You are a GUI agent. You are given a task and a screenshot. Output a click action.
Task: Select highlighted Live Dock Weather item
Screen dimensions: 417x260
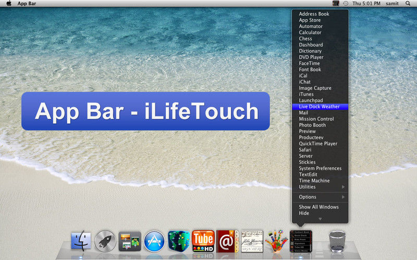320,107
